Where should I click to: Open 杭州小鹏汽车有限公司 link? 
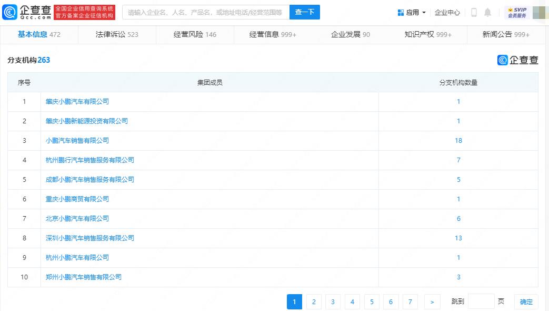pos(77,258)
